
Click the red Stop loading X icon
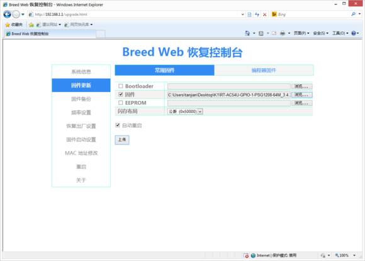point(265,14)
